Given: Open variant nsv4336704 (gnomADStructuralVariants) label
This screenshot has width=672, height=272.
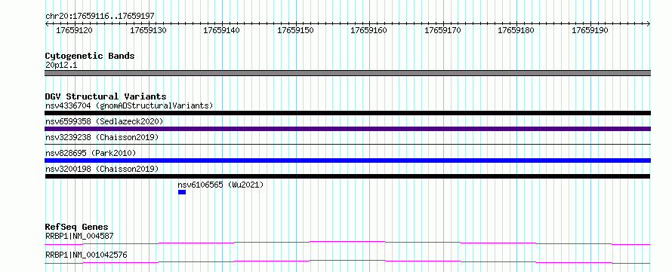Looking at the screenshot, I should point(129,105).
